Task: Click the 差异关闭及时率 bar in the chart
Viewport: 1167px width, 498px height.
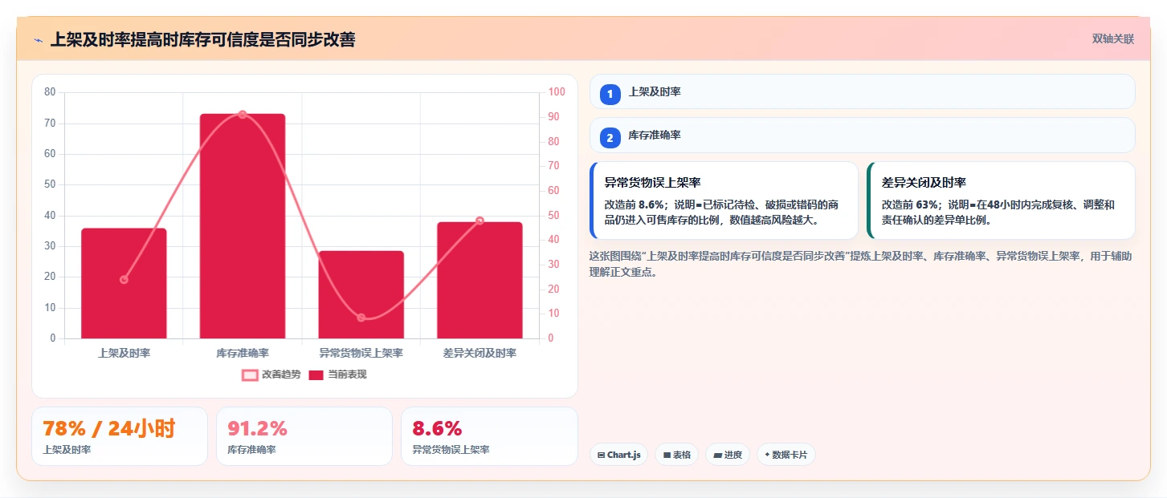Action: click(x=479, y=280)
